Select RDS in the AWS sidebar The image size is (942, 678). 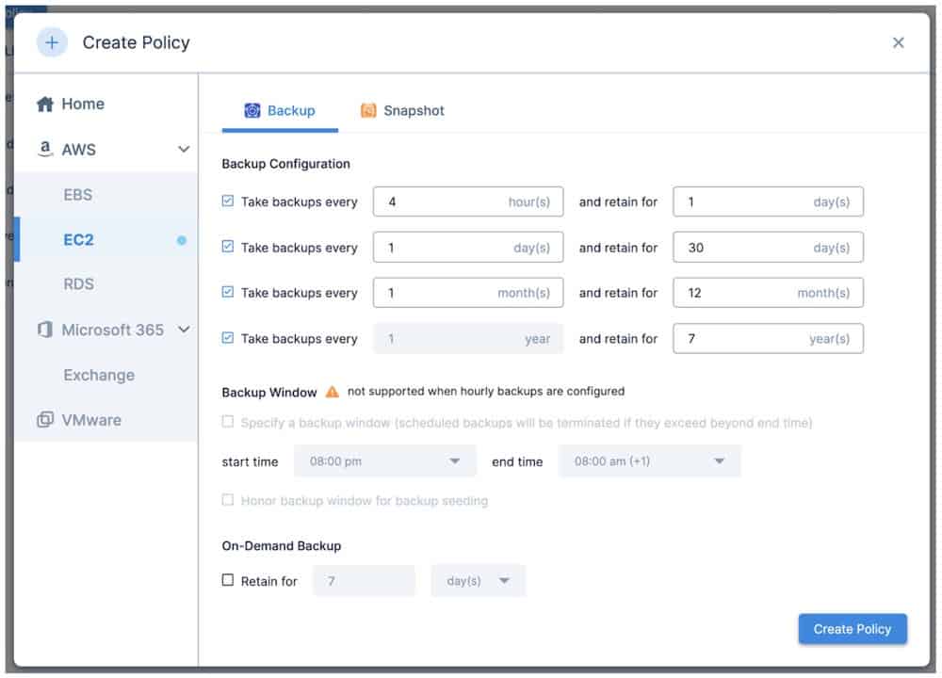point(78,284)
